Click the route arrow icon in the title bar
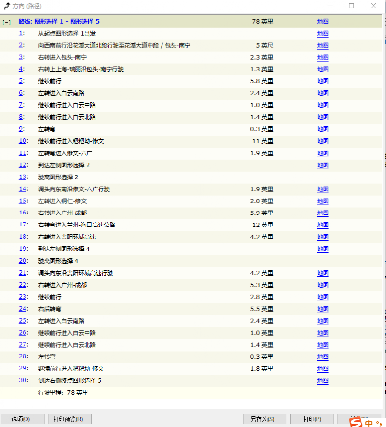386x427 pixels. (7, 6)
